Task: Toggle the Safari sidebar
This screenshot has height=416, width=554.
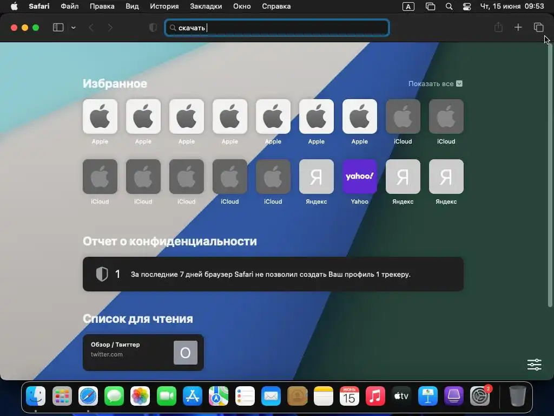Action: coord(58,28)
